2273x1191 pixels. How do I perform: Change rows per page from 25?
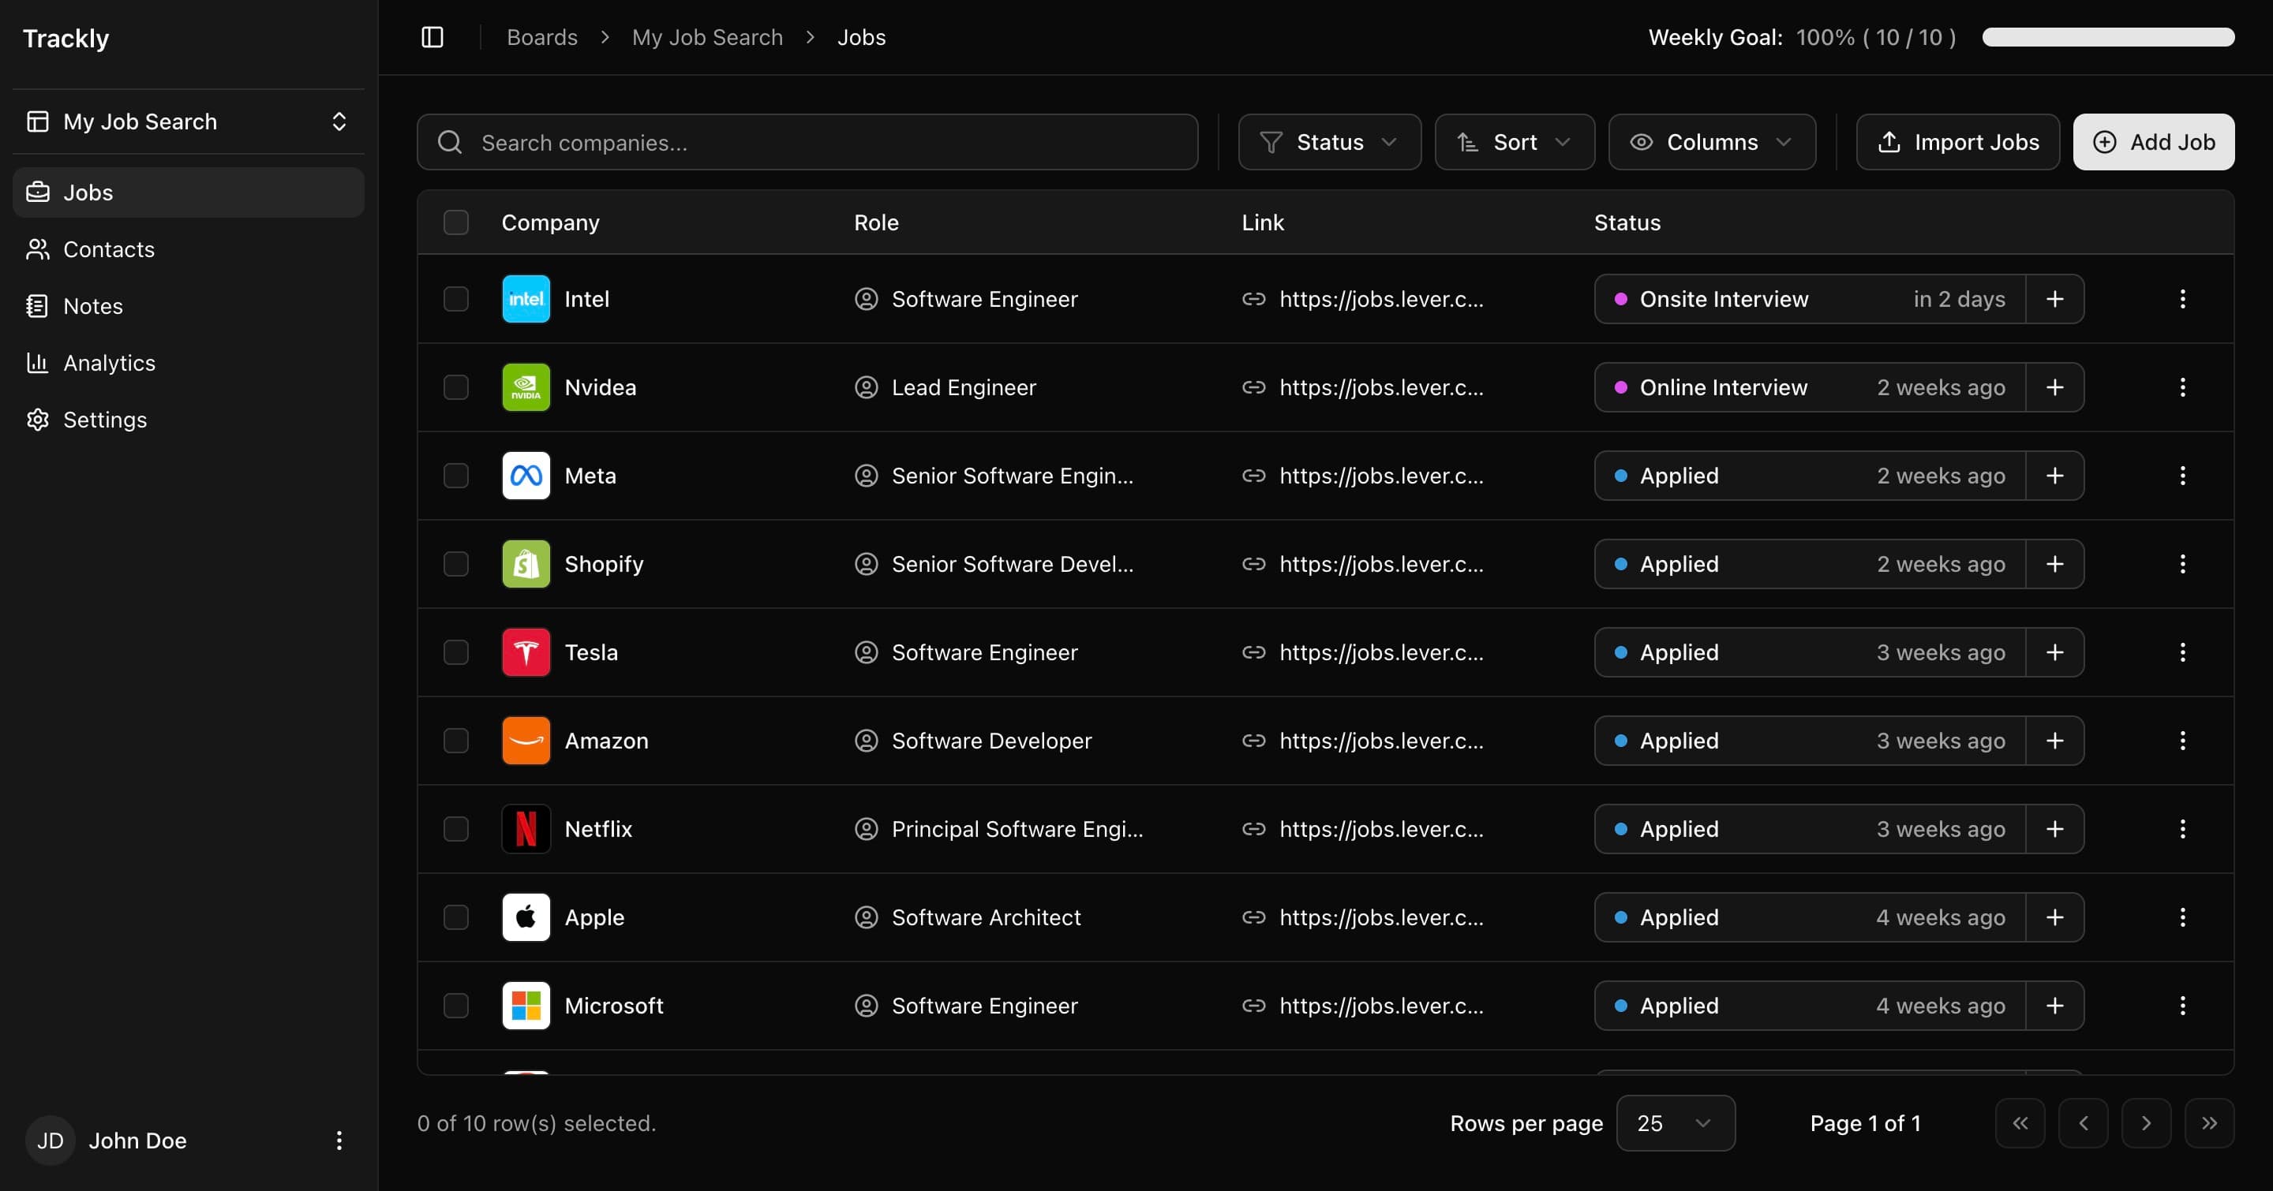click(1676, 1123)
